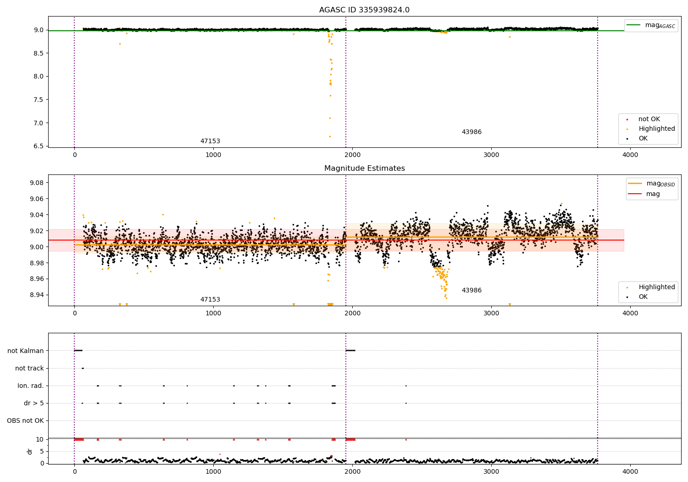Click y-tick 9.08 on Magnitude Estimates plot
The image size is (688, 482).
click(37, 183)
